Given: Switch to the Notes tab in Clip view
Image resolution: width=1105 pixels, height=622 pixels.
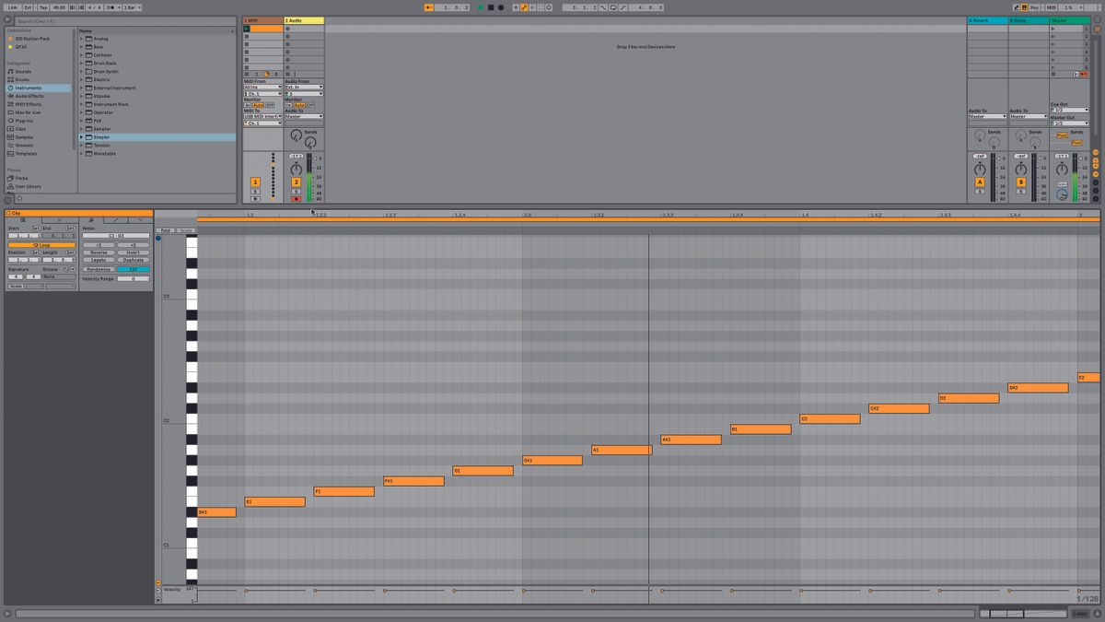Looking at the screenshot, I should pos(92,220).
